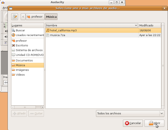Open Vídeos folder in sidebar
Viewport: 168px width, 130px height.
[x=20, y=75]
